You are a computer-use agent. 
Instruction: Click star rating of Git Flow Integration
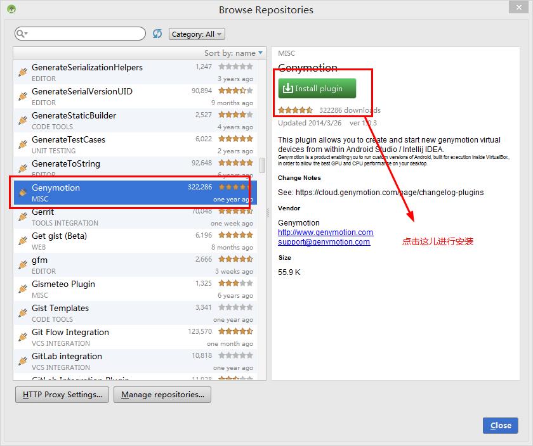coord(235,331)
